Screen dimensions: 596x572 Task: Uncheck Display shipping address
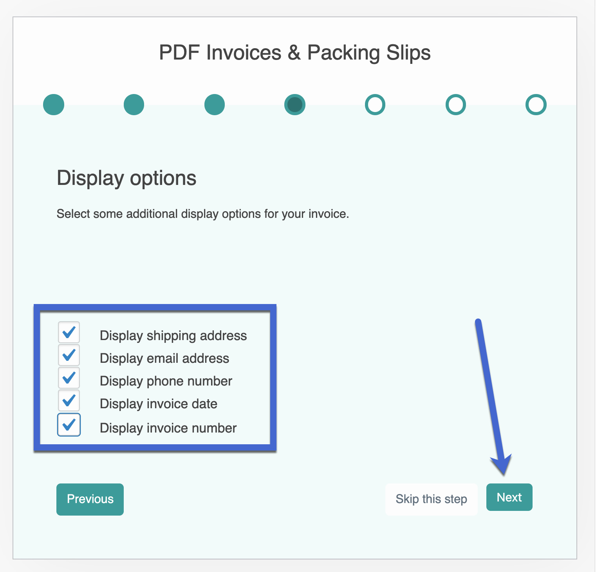coord(69,333)
